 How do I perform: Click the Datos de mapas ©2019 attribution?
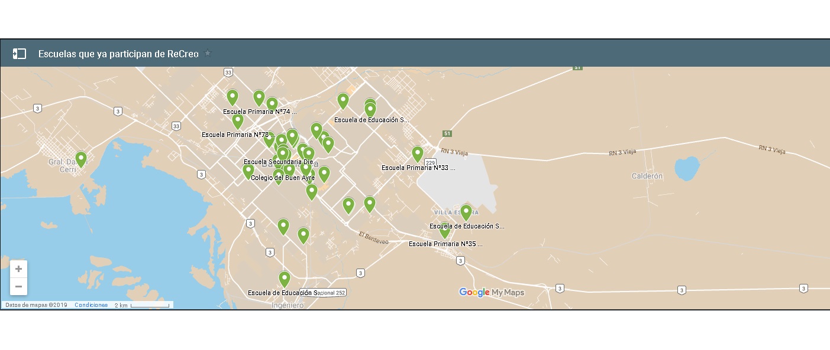[x=36, y=305]
